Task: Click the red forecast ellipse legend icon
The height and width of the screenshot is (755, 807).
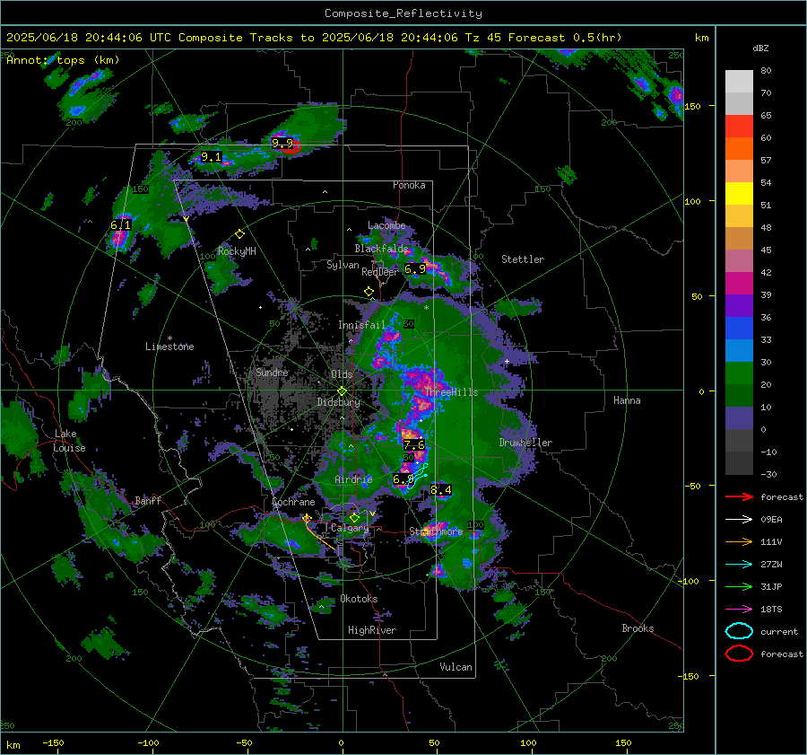Action: coord(739,654)
